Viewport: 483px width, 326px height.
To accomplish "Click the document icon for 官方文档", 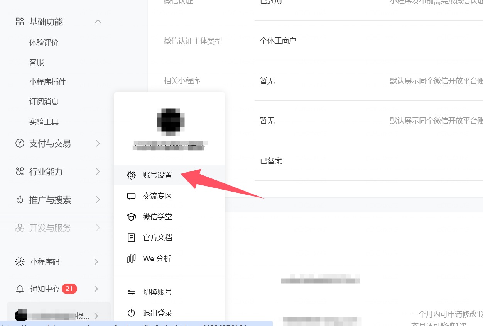I will tap(132, 238).
